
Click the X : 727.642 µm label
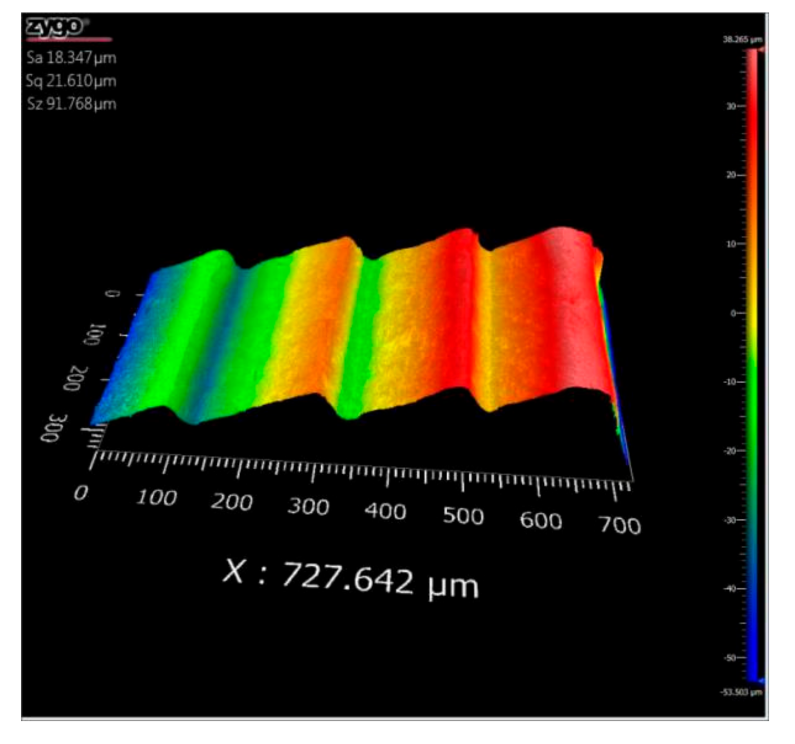click(x=351, y=579)
